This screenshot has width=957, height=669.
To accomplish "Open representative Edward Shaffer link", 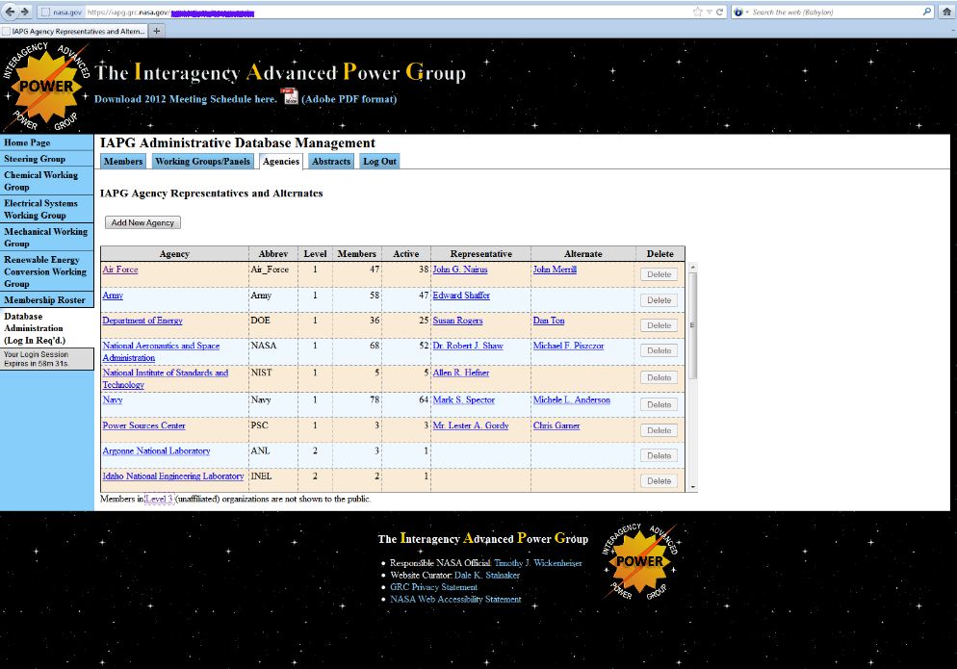I will pyautogui.click(x=461, y=296).
